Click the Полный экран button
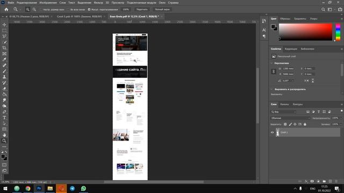This screenshot has width=344, height=193. click(x=162, y=10)
